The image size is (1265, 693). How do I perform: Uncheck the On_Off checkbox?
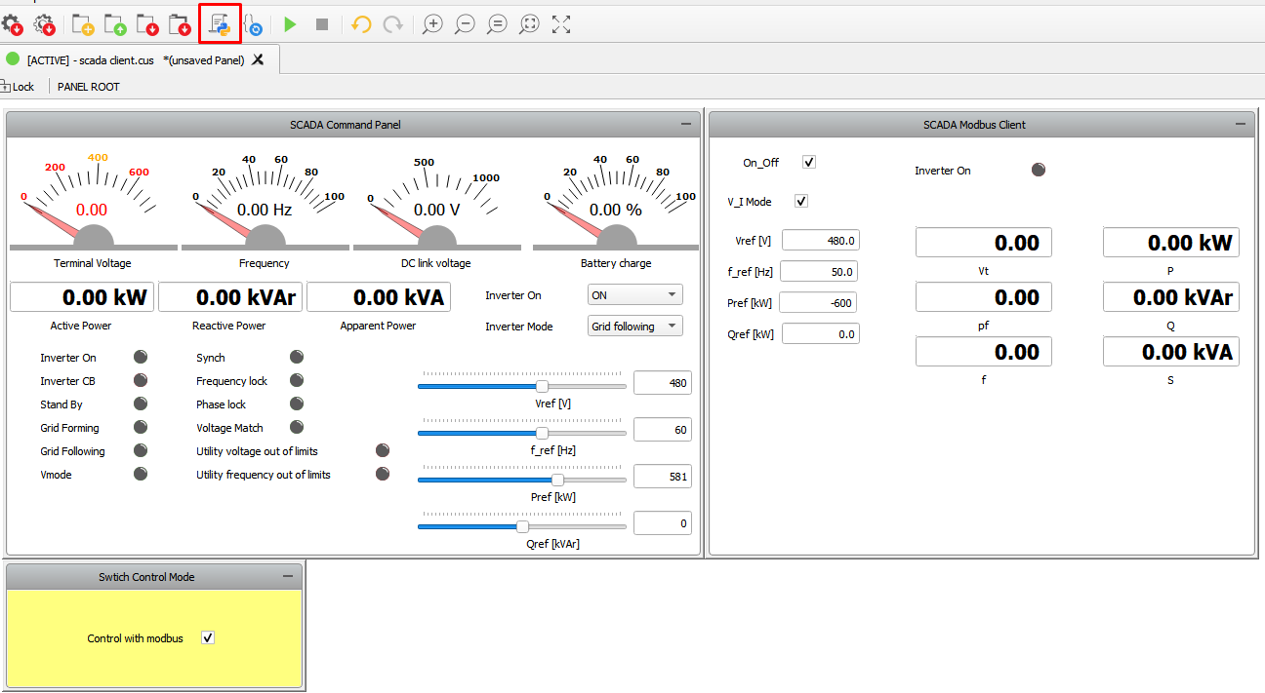coord(808,162)
